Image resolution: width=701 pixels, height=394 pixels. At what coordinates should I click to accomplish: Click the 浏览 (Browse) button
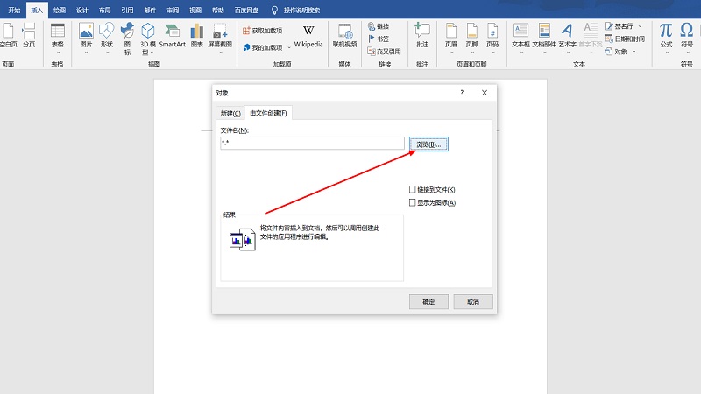pos(428,144)
